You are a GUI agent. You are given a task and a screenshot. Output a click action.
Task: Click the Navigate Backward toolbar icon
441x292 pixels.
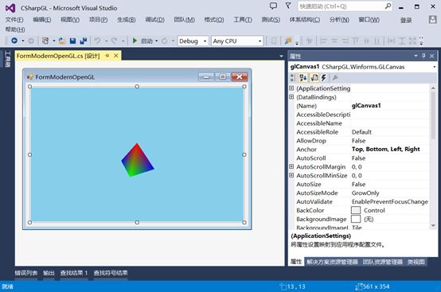(14, 41)
